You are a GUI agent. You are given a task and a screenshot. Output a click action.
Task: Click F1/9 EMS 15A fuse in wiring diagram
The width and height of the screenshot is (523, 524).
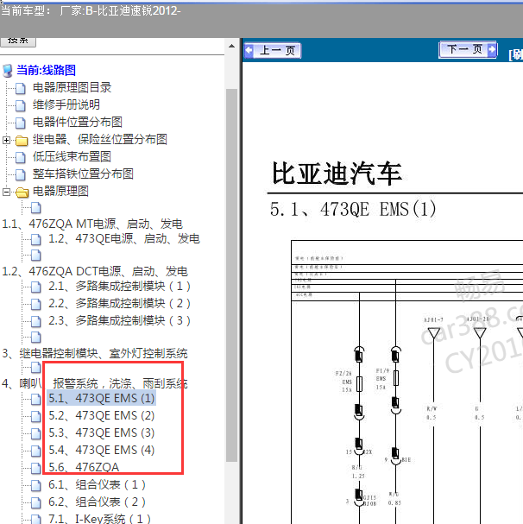click(395, 378)
